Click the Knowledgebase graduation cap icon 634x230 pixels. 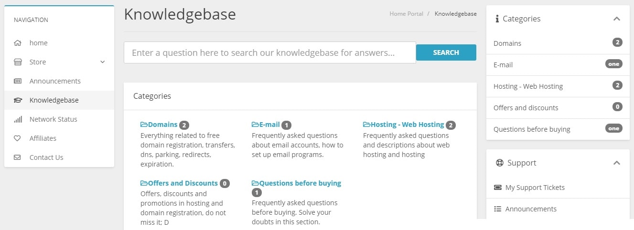coord(18,100)
